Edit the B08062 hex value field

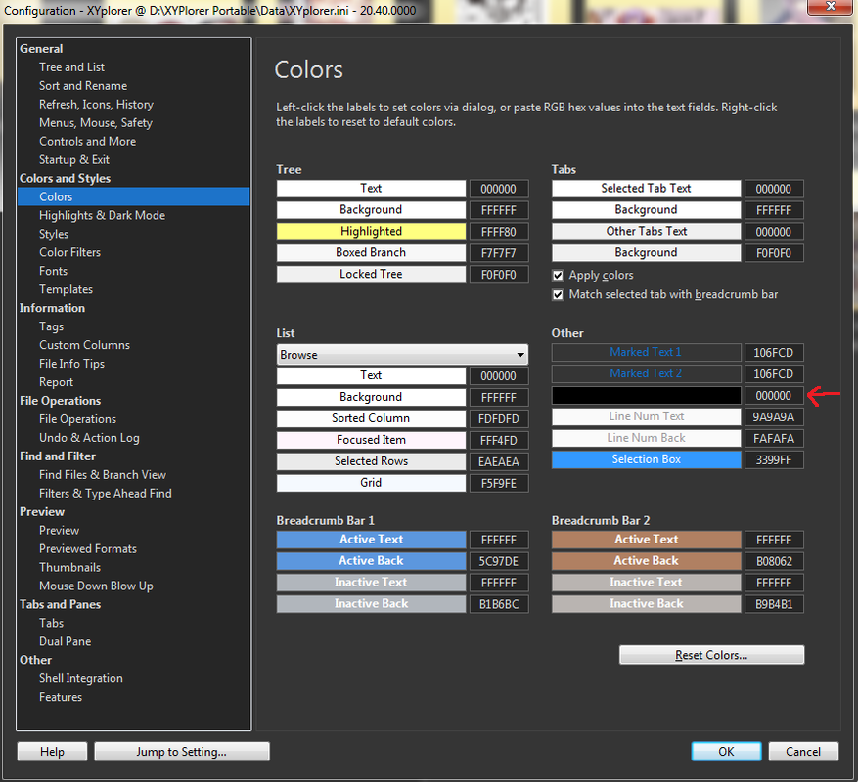coord(774,562)
